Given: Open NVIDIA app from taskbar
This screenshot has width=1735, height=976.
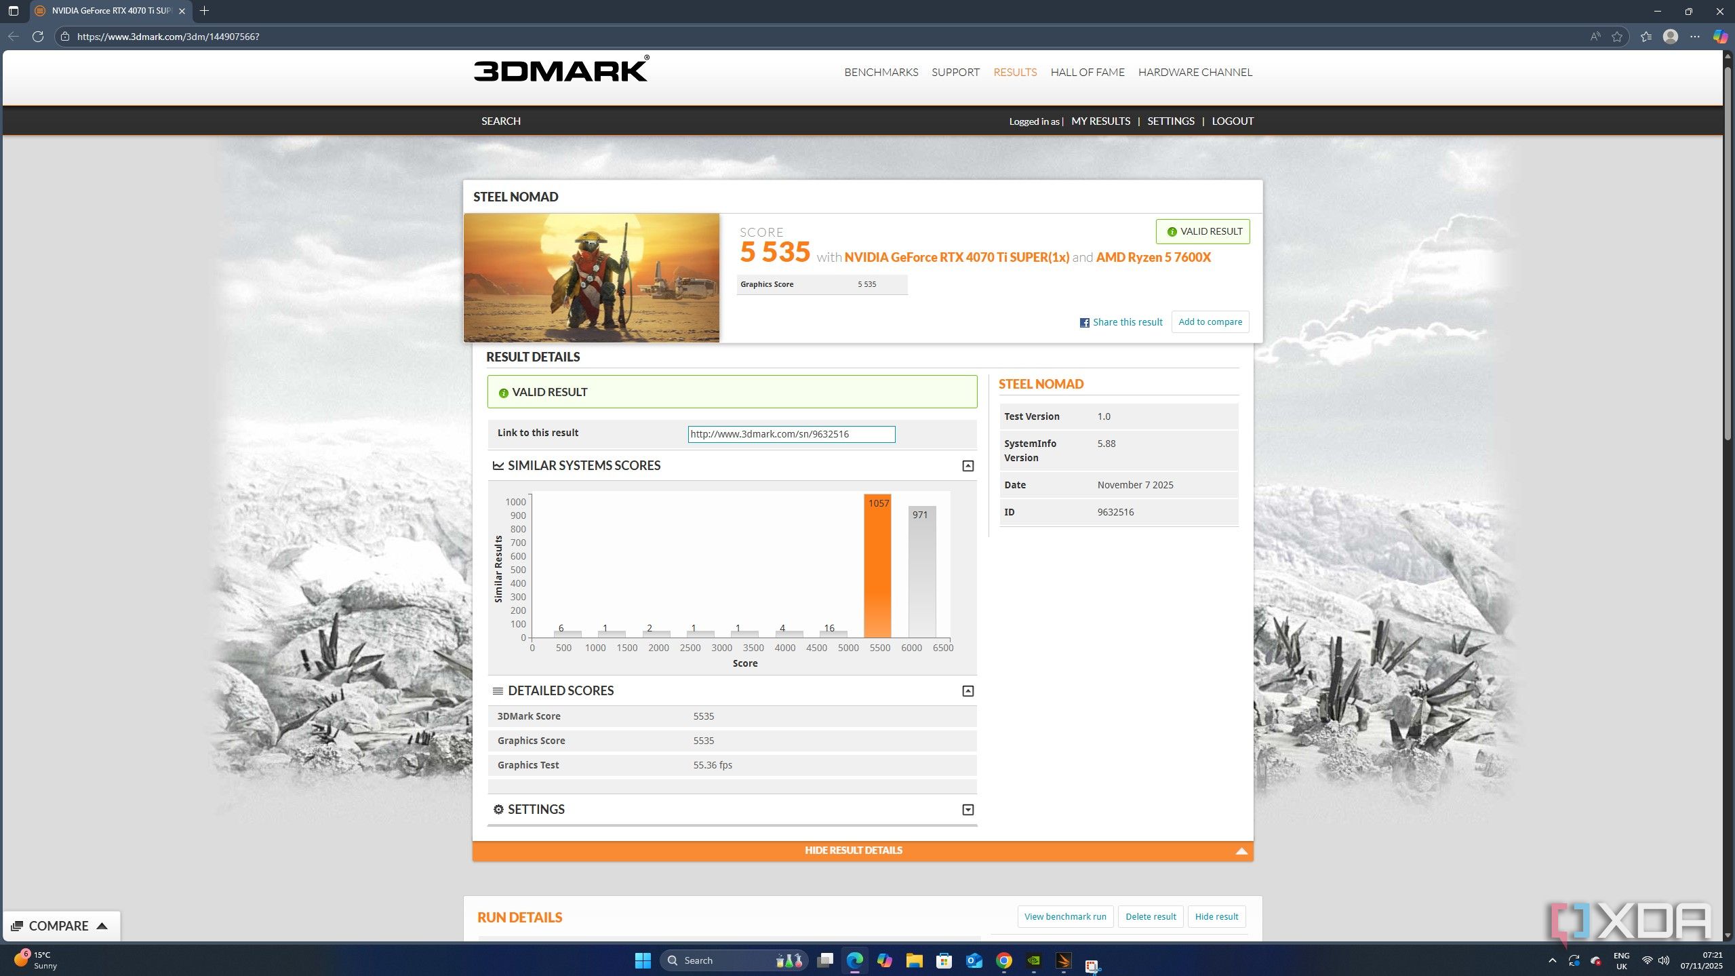Looking at the screenshot, I should click(x=1033, y=960).
